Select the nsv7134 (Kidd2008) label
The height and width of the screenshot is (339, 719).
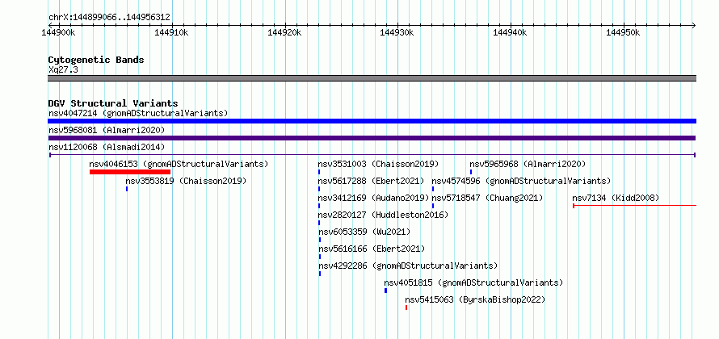tap(616, 198)
